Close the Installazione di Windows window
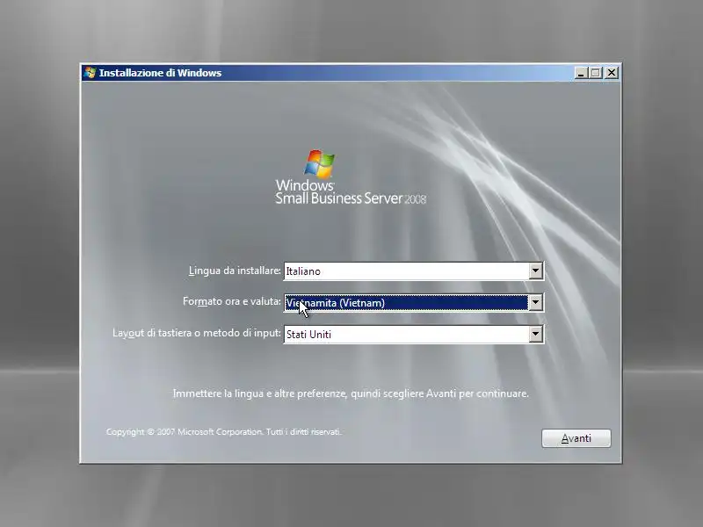703x527 pixels. (x=612, y=73)
